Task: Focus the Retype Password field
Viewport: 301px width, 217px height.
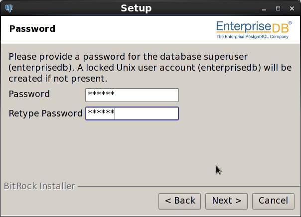Action: (x=132, y=113)
